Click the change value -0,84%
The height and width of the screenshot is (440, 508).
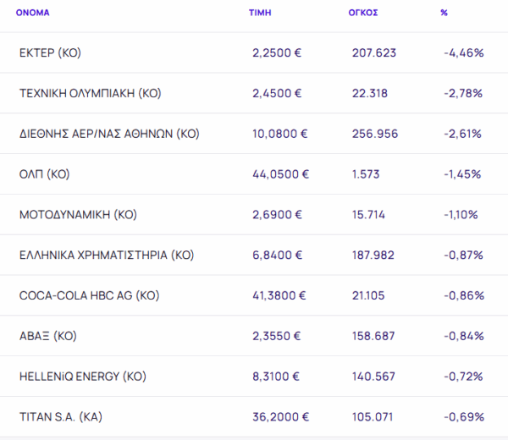click(x=464, y=336)
